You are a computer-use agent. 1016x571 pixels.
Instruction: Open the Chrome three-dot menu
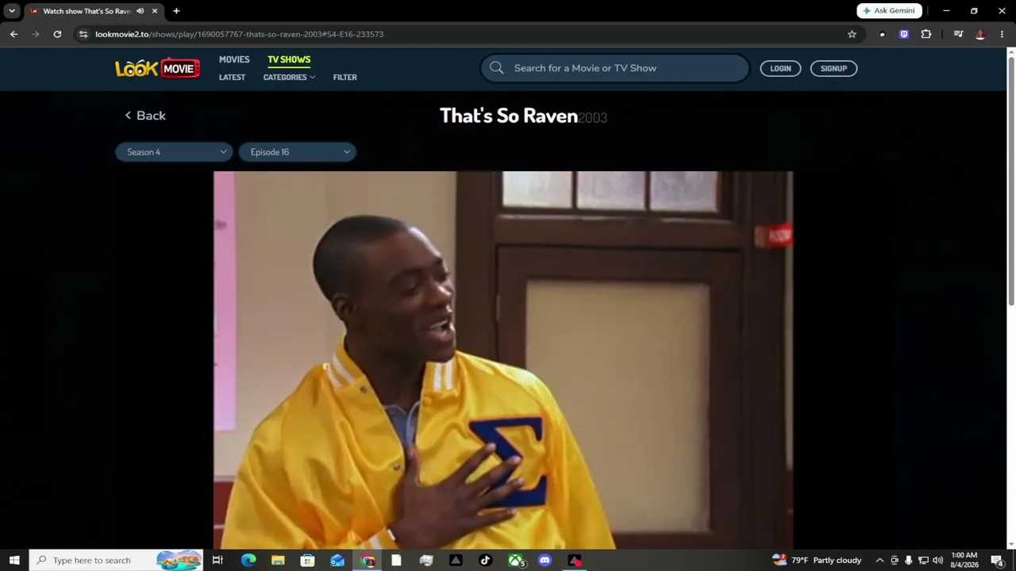coord(1002,34)
